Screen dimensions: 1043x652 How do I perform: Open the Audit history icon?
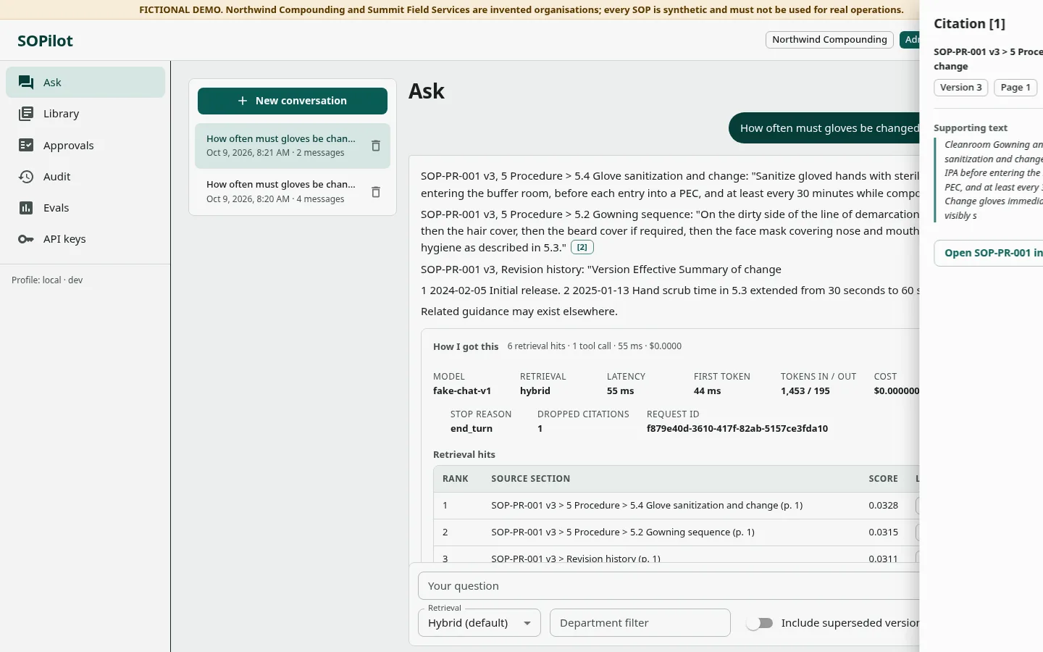[x=26, y=177]
